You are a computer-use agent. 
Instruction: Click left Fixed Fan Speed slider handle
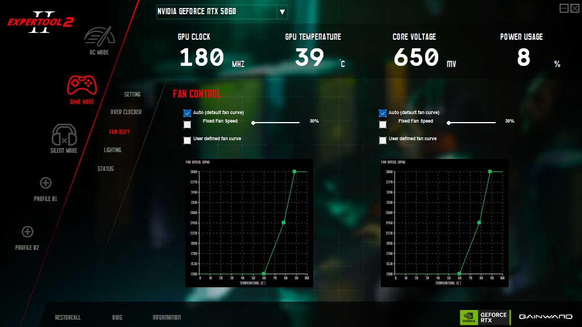[253, 122]
